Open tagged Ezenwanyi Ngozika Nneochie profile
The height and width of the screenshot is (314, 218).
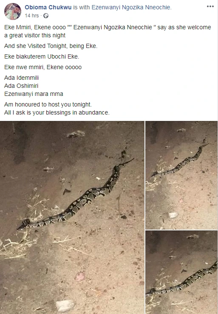[x=131, y=7]
